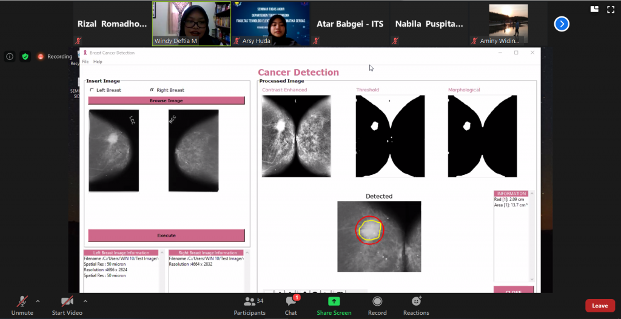Click the Unmute microphone icon
The width and height of the screenshot is (621, 319).
(x=22, y=301)
